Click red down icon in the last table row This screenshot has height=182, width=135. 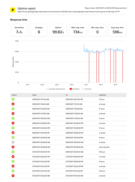(13, 176)
